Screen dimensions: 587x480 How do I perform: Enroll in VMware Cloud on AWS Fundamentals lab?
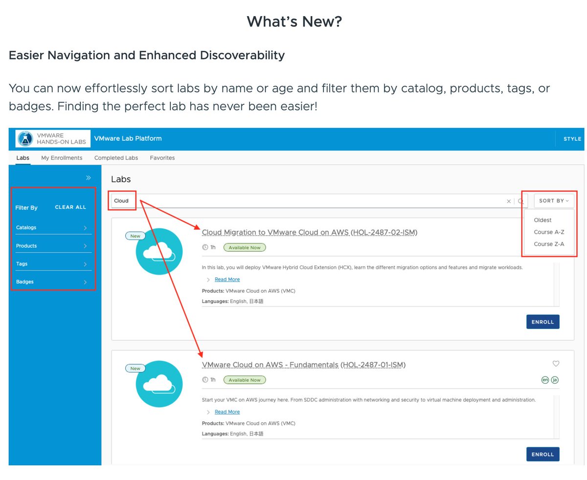pyautogui.click(x=542, y=454)
